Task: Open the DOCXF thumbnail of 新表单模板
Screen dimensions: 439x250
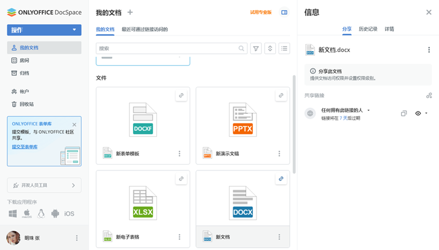Action: (x=143, y=119)
